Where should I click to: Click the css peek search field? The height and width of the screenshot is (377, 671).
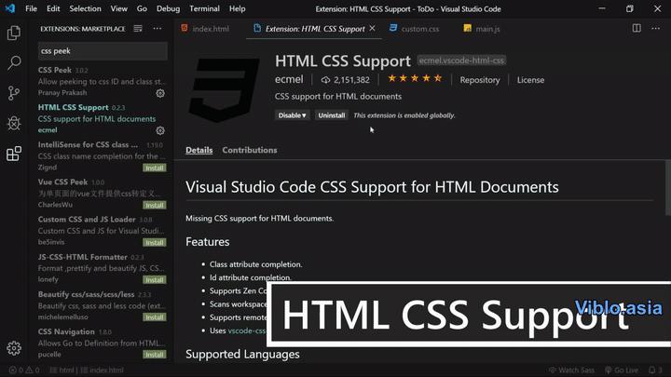pyautogui.click(x=103, y=51)
